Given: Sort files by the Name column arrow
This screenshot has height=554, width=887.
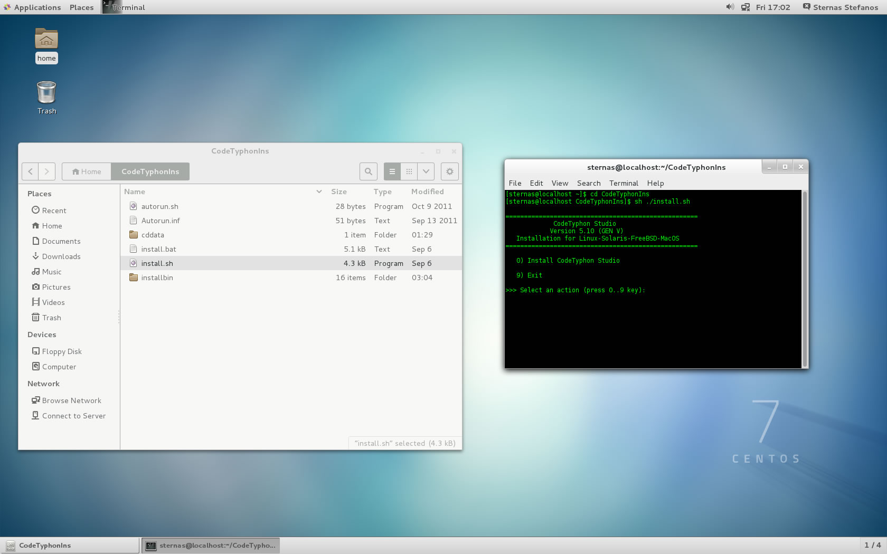Looking at the screenshot, I should (x=319, y=192).
